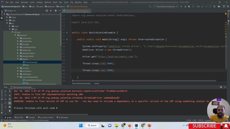The width and height of the screenshot is (230, 129).
Task: Click the Build project hammer icon
Action: [150, 6]
